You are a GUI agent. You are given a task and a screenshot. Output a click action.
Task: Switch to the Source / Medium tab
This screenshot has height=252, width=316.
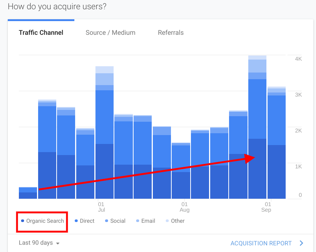click(x=110, y=33)
